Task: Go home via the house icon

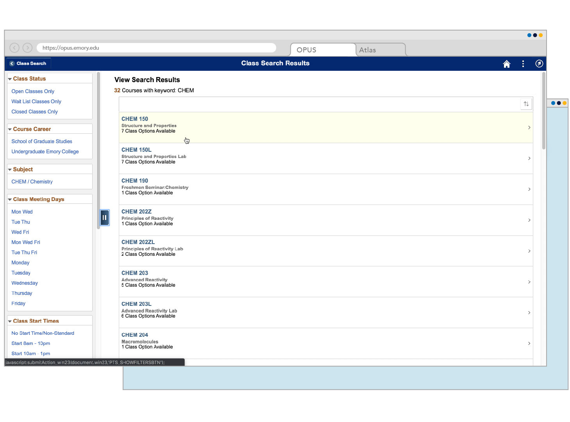Action: click(506, 64)
